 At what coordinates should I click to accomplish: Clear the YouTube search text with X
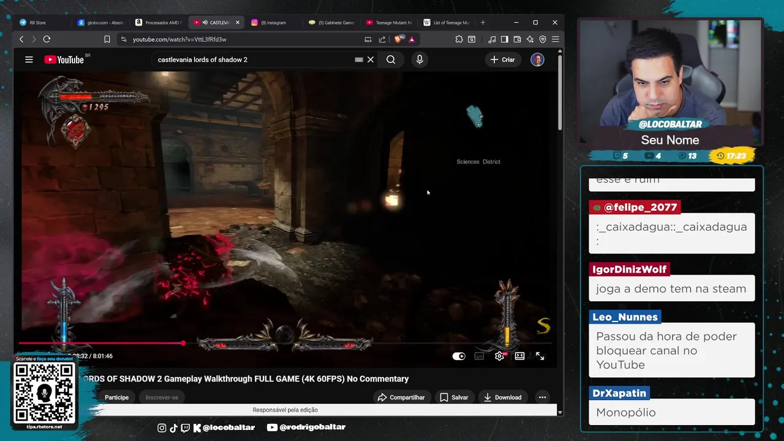370,59
